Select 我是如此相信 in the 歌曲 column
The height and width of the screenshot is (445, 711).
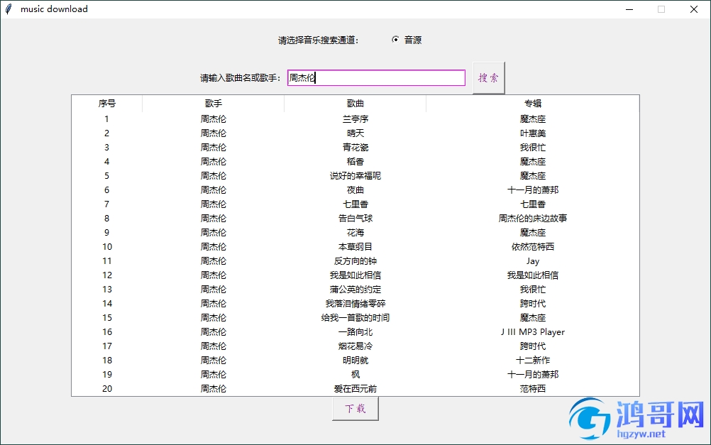[x=355, y=275]
